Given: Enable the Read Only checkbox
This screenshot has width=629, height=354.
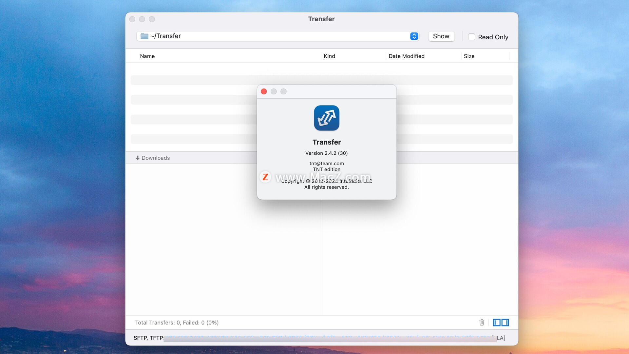Looking at the screenshot, I should pos(472,37).
